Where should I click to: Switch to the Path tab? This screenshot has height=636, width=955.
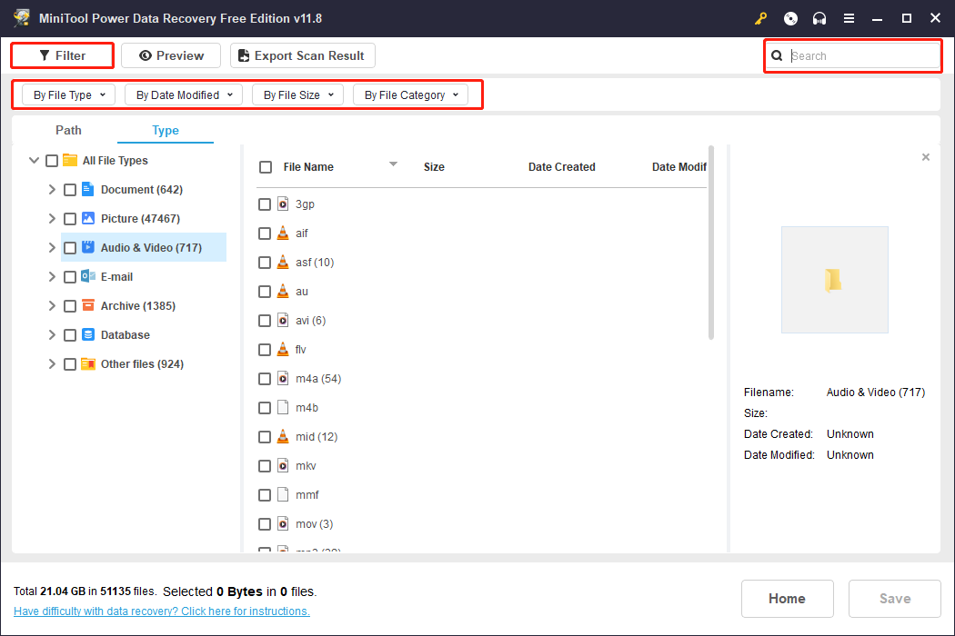click(68, 131)
